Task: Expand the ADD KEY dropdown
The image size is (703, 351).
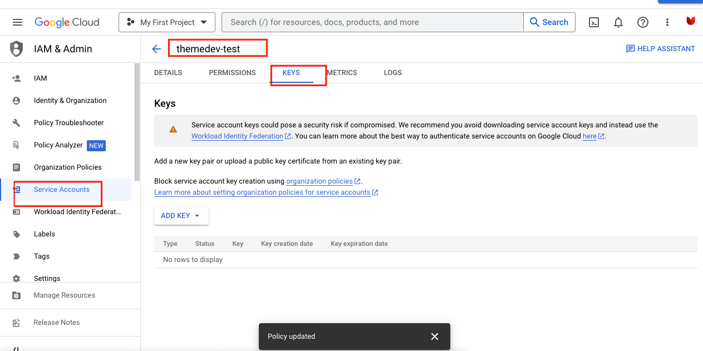Action: coord(181,215)
